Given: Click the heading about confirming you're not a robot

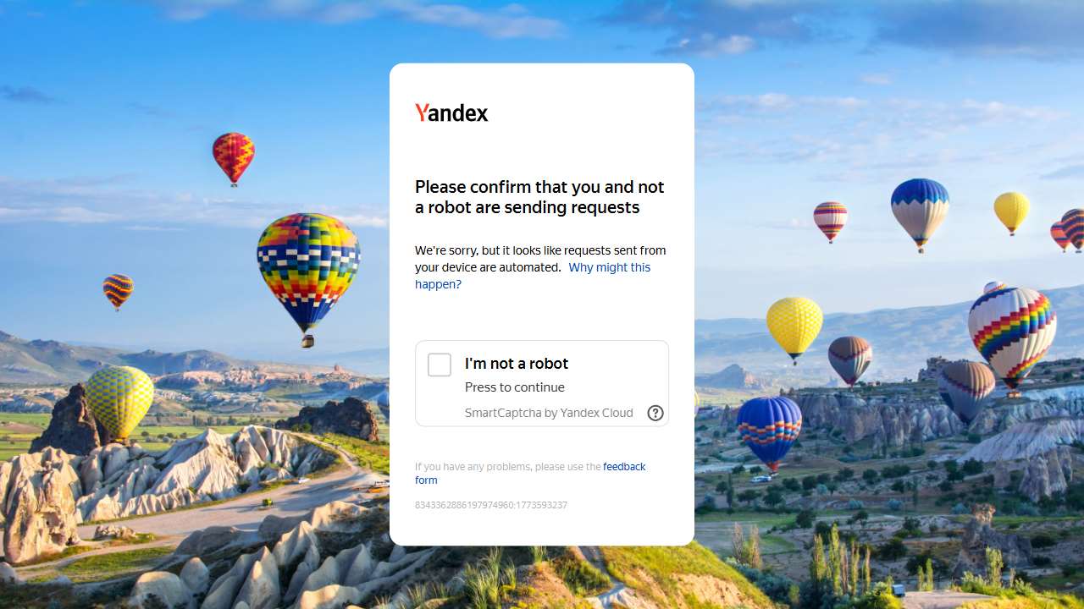Looking at the screenshot, I should pos(539,197).
